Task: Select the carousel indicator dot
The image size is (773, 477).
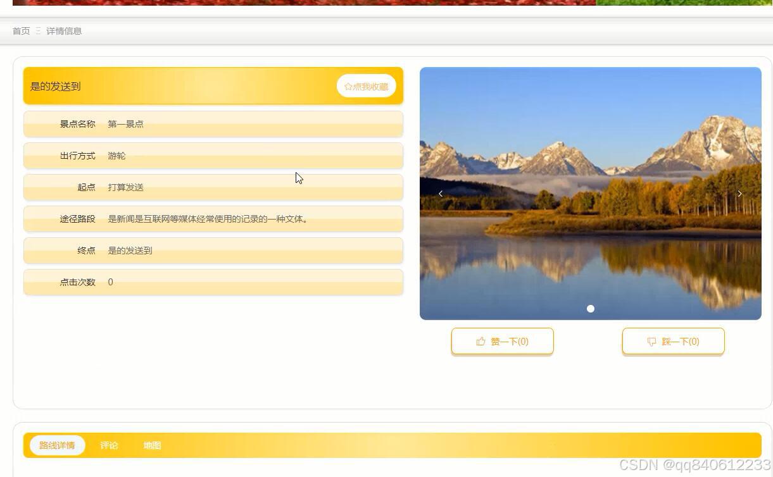Action: tap(591, 309)
